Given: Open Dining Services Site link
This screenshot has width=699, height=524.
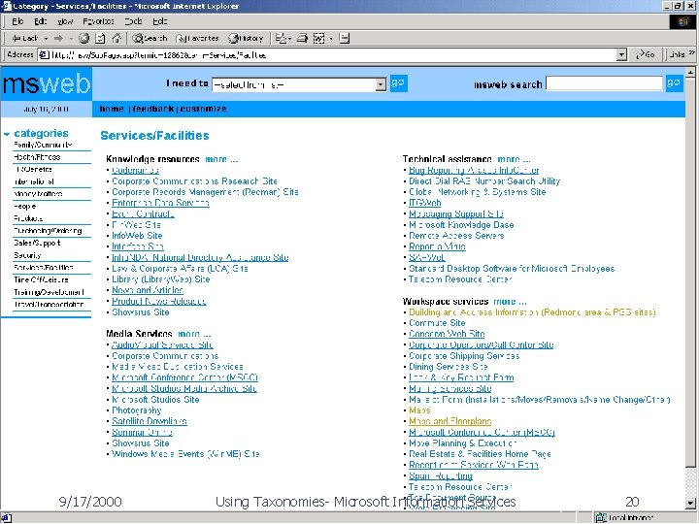Looking at the screenshot, I should pos(448,367).
